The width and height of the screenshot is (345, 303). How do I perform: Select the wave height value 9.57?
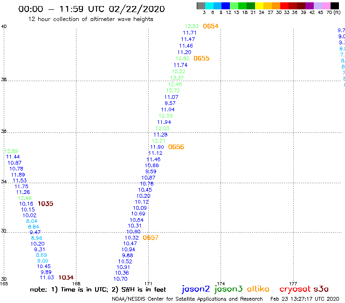170,103
